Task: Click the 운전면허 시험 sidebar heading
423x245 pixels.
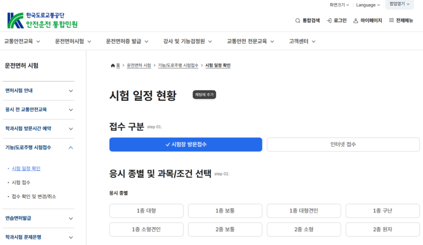Action: (21, 66)
